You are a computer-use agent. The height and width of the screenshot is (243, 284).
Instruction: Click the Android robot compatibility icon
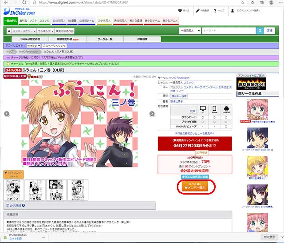pos(226,109)
